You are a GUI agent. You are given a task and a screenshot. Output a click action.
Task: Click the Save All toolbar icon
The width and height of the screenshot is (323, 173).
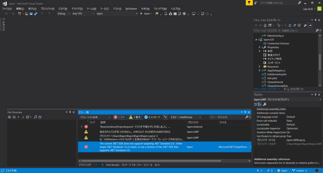point(36,14)
